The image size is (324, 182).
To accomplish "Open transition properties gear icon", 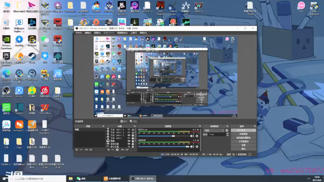I will click(x=227, y=130).
